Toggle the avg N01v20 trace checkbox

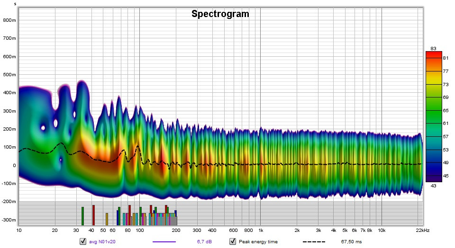tap(83, 241)
